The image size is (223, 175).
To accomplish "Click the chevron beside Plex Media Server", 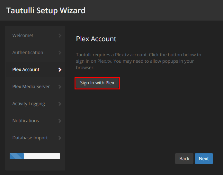I will point(60,87).
